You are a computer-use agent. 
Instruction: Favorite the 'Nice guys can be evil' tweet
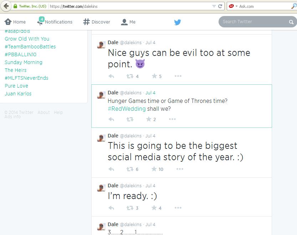[x=154, y=76]
